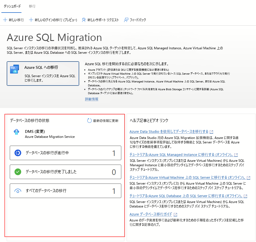256x242 pixels.
Task: Click count 1 in 進行中 tile
Action: tap(114, 153)
